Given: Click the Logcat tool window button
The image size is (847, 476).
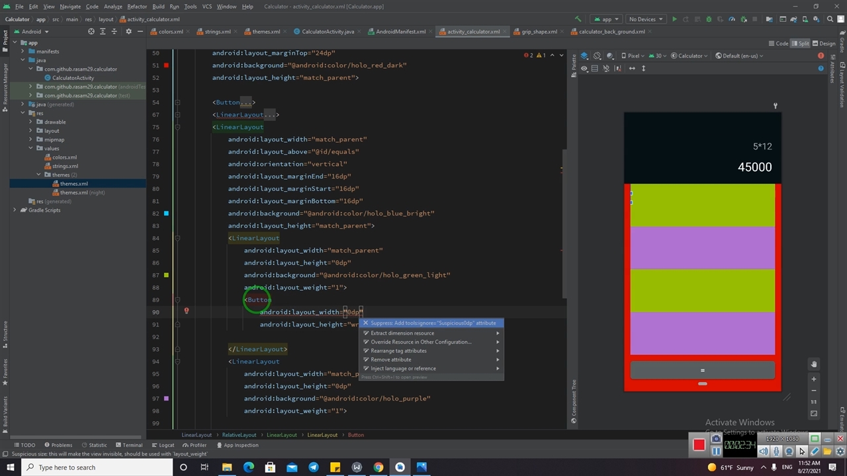Looking at the screenshot, I should [x=163, y=445].
